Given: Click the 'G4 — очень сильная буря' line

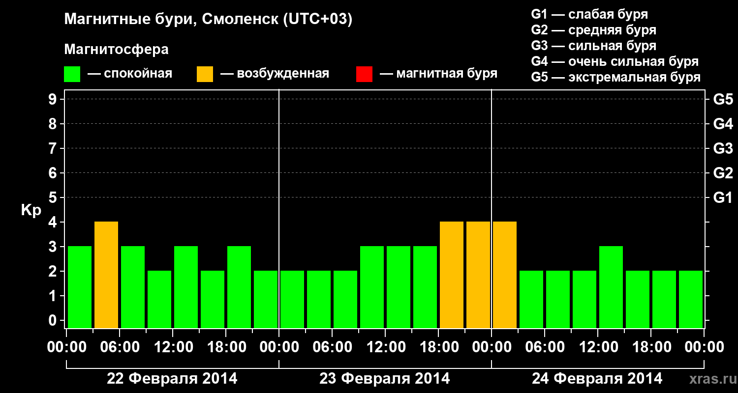Looking at the screenshot, I should tap(615, 61).
